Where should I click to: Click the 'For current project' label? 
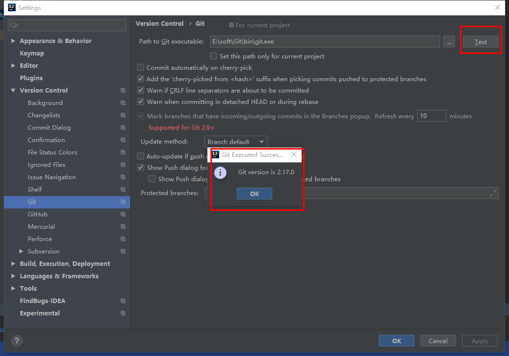point(262,25)
